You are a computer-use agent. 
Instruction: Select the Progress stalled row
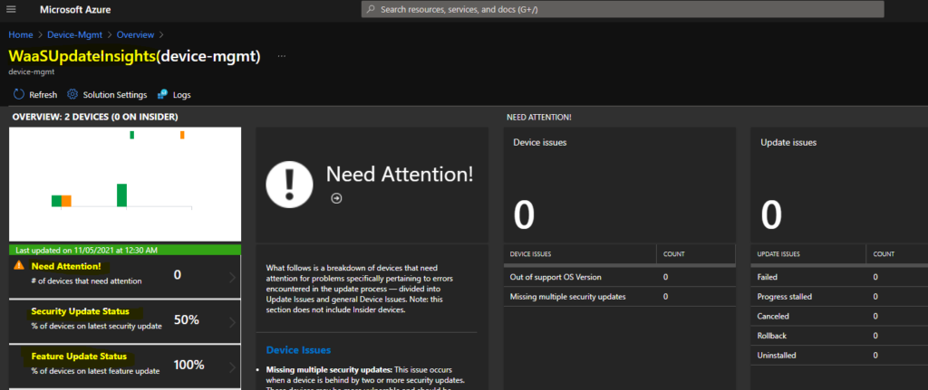coord(839,297)
